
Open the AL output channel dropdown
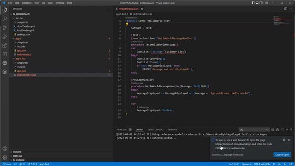point(254,130)
